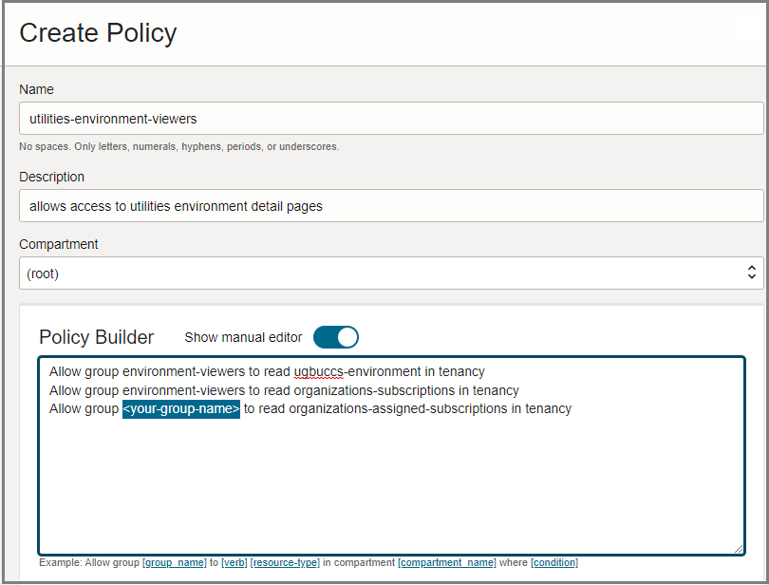Screen dimensions: 769x585
Task: Toggle off the Show manual editor switch
Action: [x=335, y=337]
